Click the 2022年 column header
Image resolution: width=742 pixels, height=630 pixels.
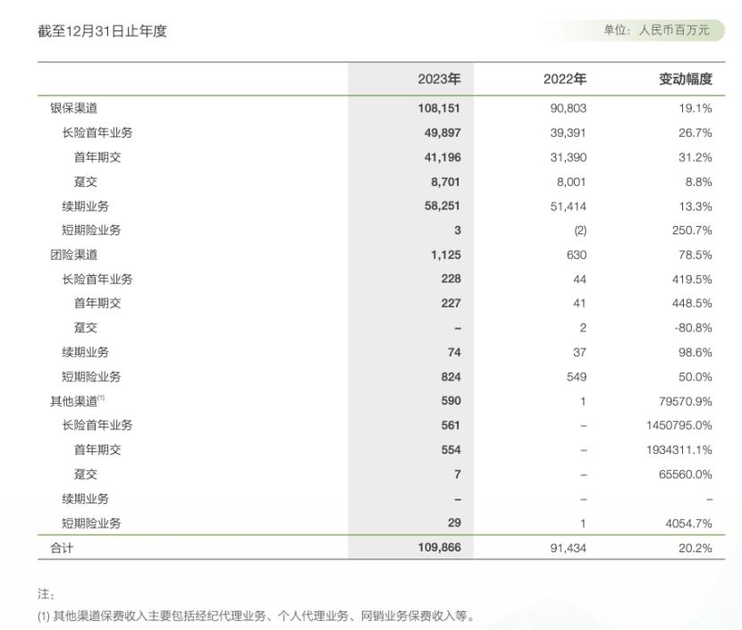click(564, 80)
